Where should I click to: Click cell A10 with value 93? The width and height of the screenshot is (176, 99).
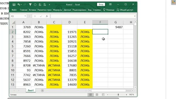coord(23,70)
